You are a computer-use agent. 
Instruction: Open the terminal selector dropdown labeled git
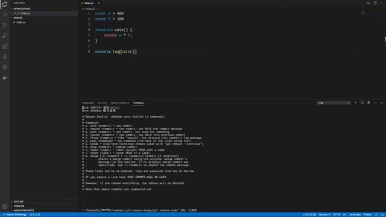coord(334,103)
